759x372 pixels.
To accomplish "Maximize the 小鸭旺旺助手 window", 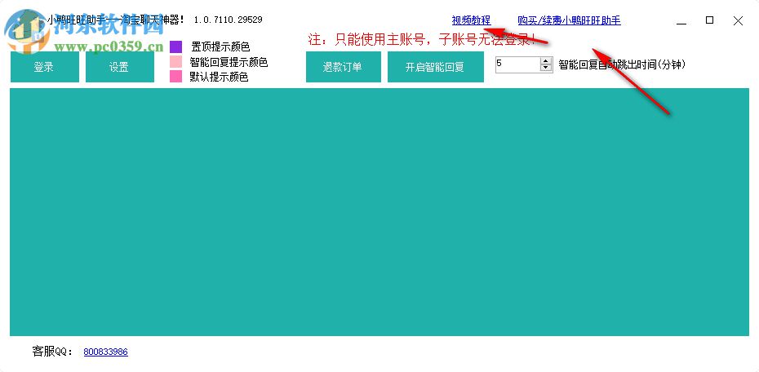I will coord(710,20).
